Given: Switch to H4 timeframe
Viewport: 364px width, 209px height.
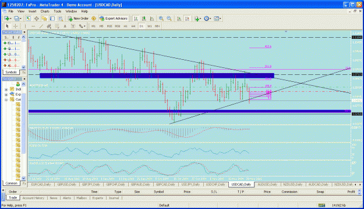Looking at the screenshot, I should click(x=133, y=26).
